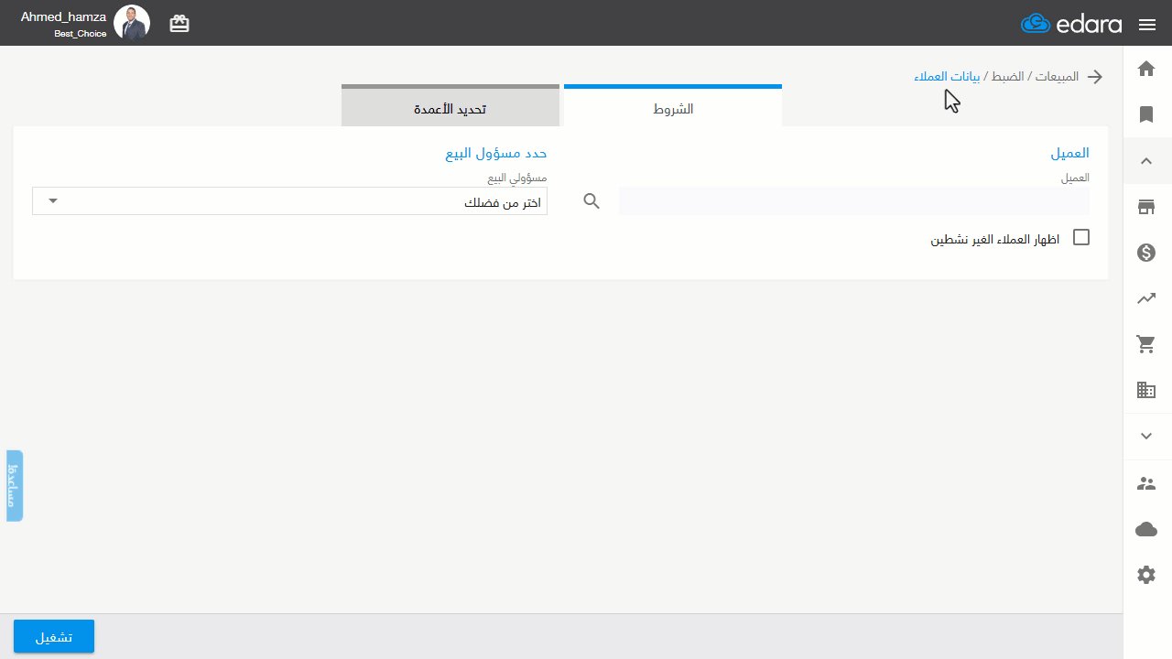Open Ahmed_hamza profile avatar
This screenshot has width=1172, height=659.
(x=132, y=23)
